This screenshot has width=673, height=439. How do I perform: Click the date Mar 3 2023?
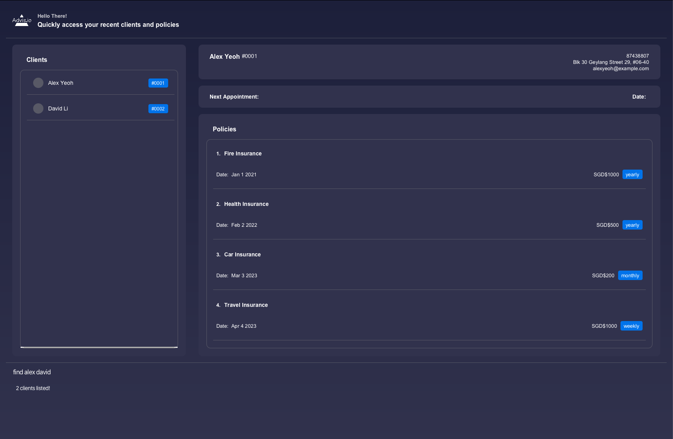(244, 275)
